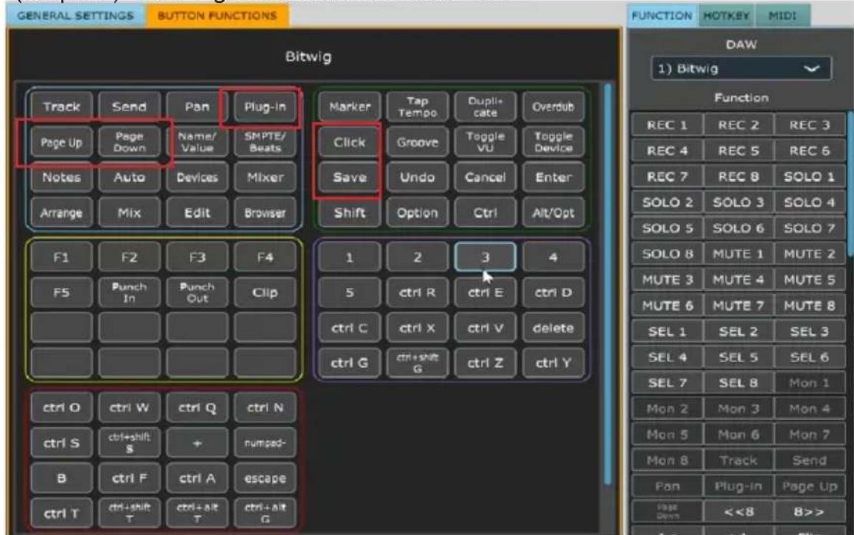Screen dimensions: 854x535
Task: Click the Clip button
Action: tap(265, 293)
